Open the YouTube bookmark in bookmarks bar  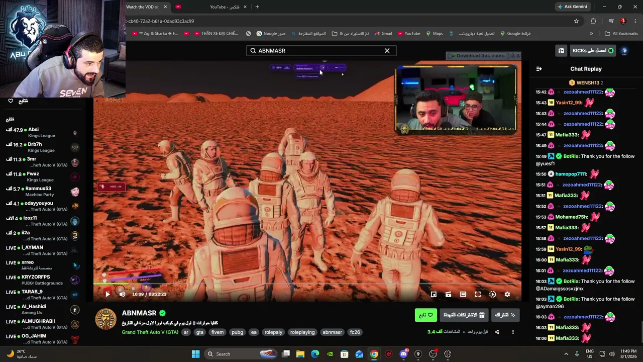(409, 34)
